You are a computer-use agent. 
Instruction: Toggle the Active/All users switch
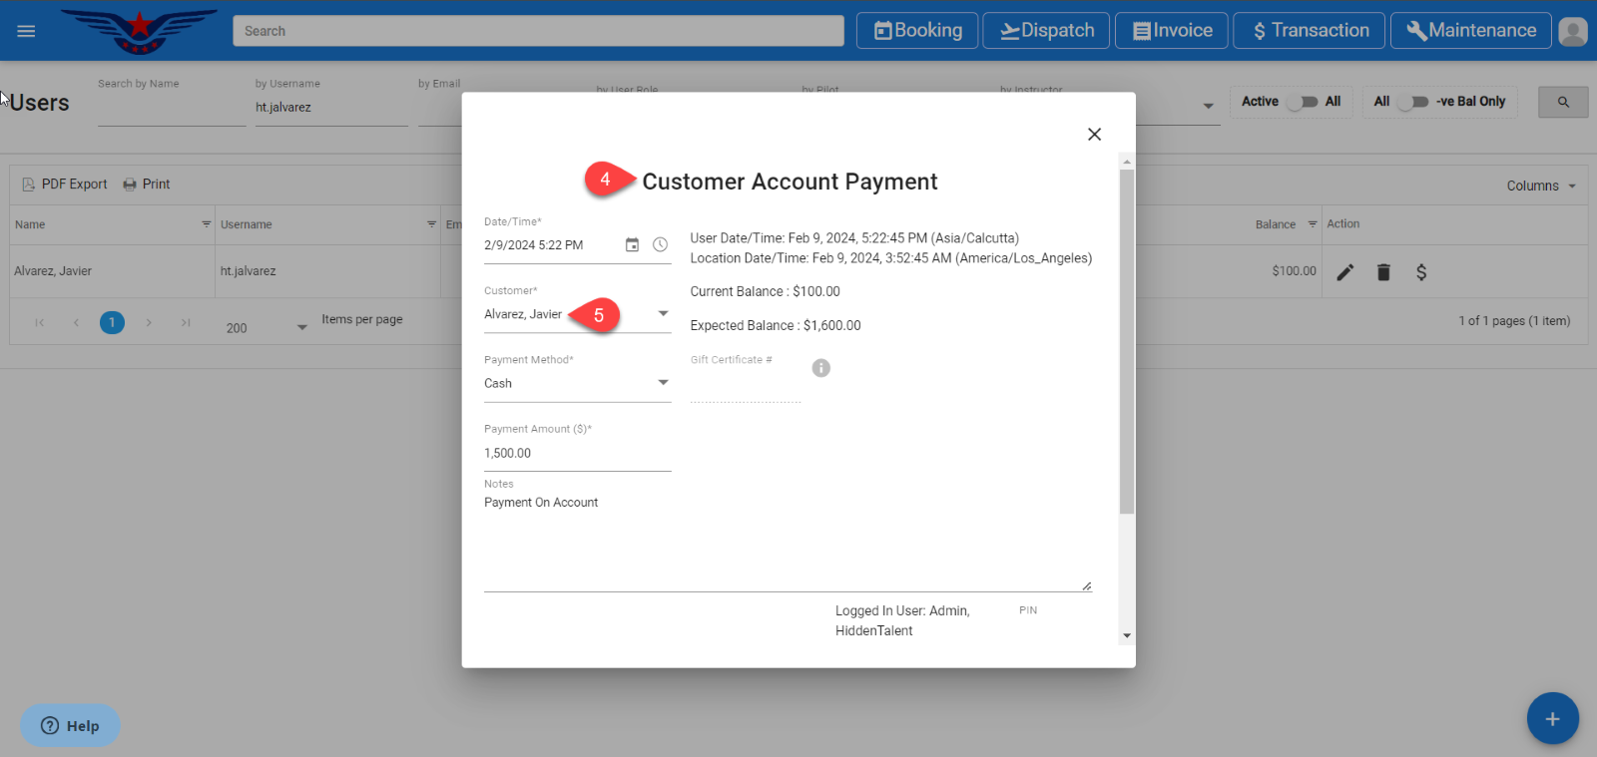[1302, 102]
